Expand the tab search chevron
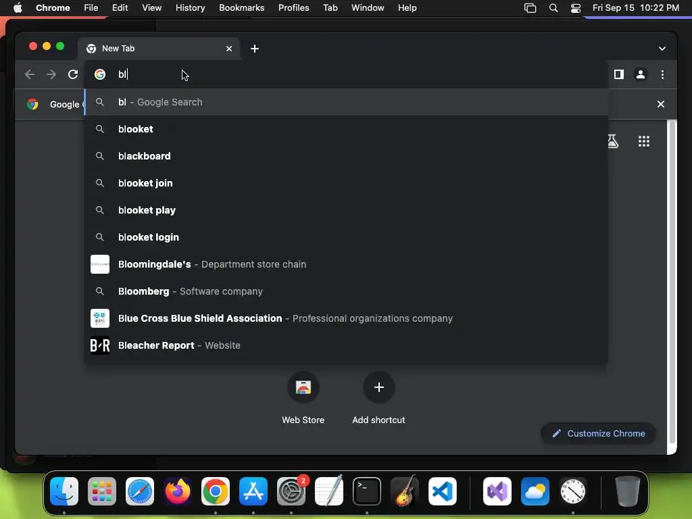 point(662,49)
